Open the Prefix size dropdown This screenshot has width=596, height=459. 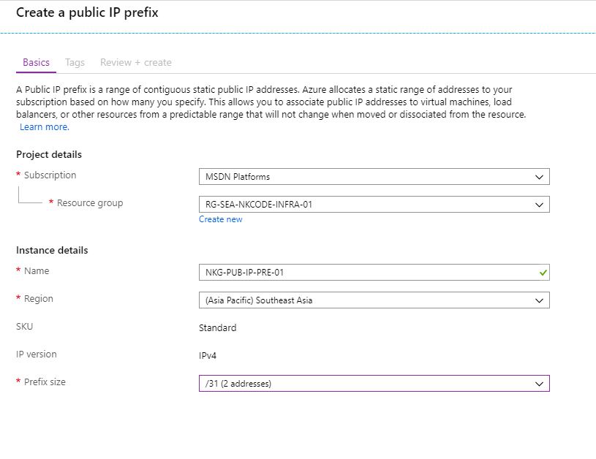(x=373, y=383)
